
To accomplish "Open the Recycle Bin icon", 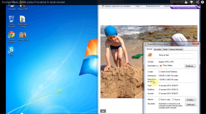I will tap(11, 21).
